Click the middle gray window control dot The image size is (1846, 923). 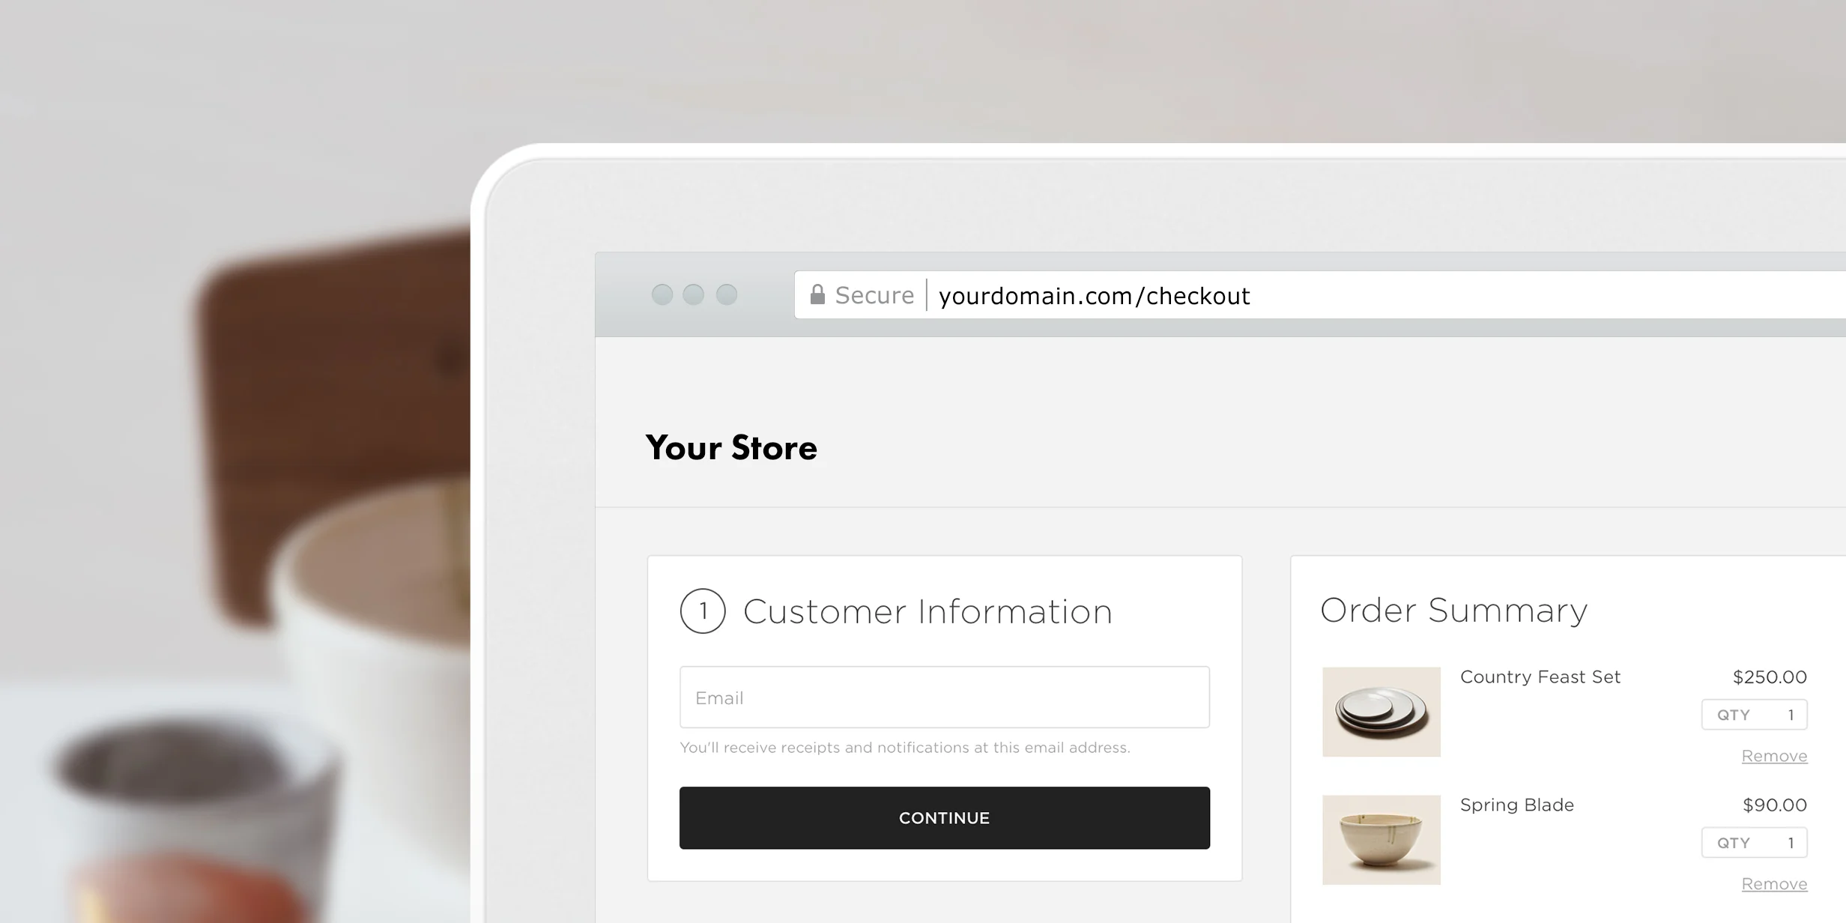[x=694, y=294]
